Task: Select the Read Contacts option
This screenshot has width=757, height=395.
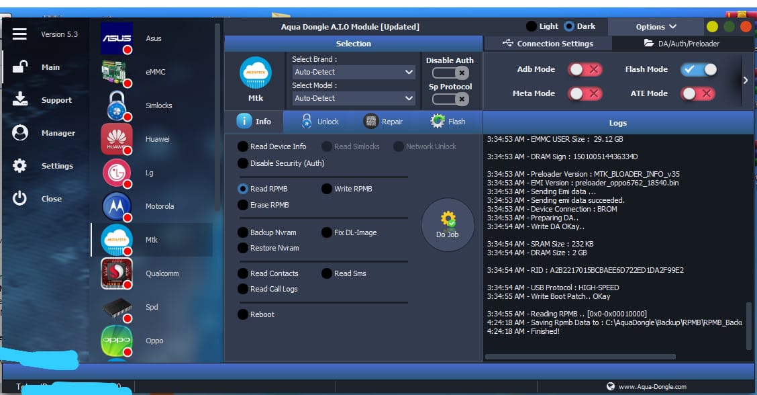Action: point(268,273)
